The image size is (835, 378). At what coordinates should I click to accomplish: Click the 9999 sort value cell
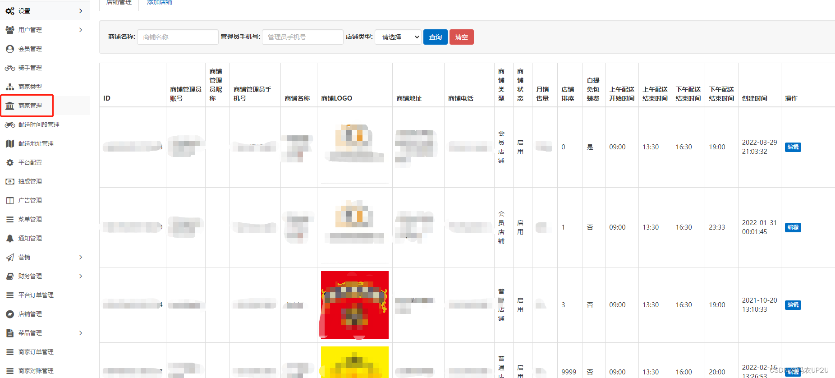point(569,372)
